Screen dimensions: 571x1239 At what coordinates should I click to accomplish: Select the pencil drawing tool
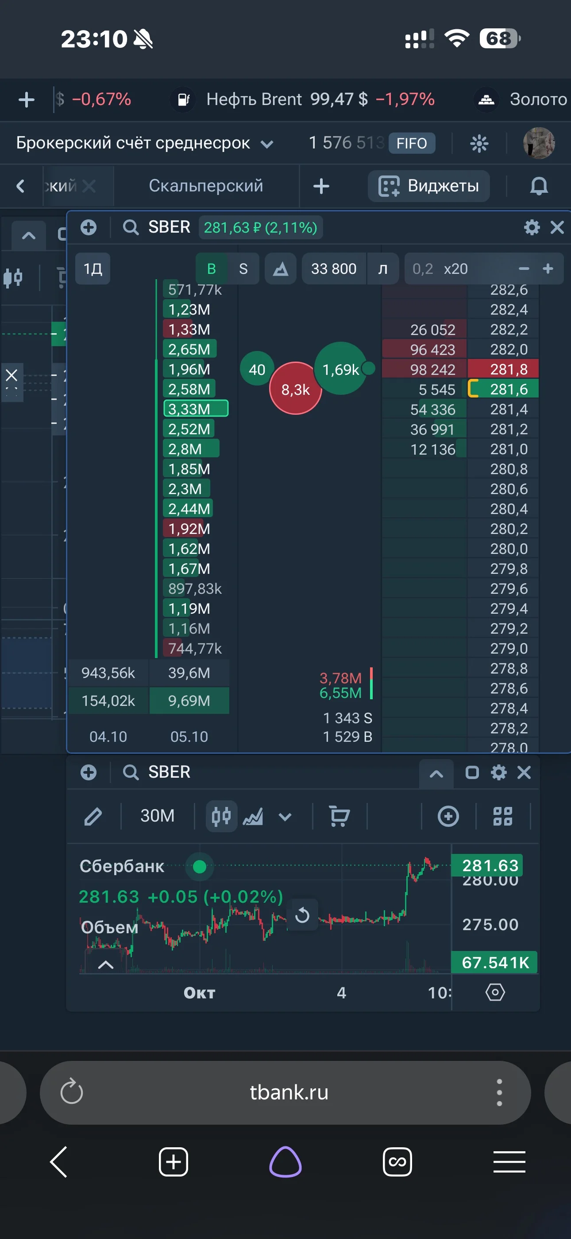pyautogui.click(x=93, y=816)
